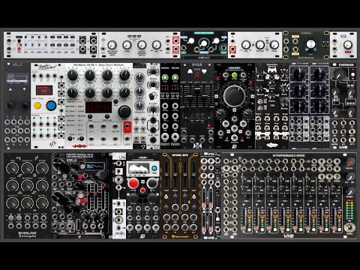
Task: Click the up arrow button on uO_C module
Action: point(10,89)
